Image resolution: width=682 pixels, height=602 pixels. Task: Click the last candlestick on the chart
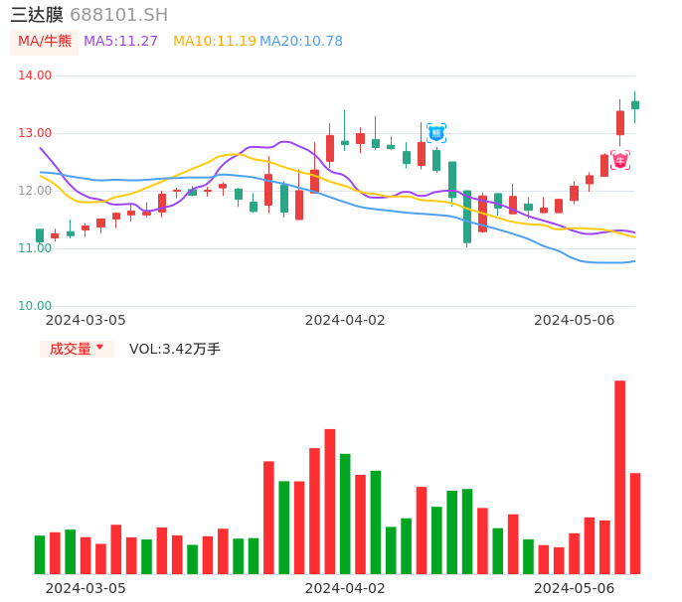[x=635, y=104]
